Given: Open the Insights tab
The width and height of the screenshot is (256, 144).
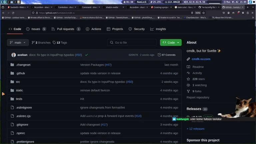Looking at the screenshot, I should [158, 29].
